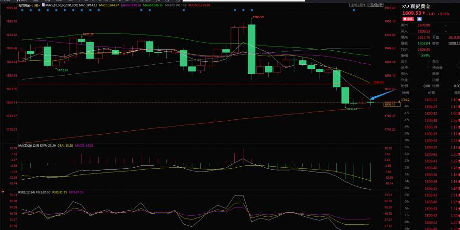
Task: Select the tick row priced 1809.62
Action: [x=430, y=222]
